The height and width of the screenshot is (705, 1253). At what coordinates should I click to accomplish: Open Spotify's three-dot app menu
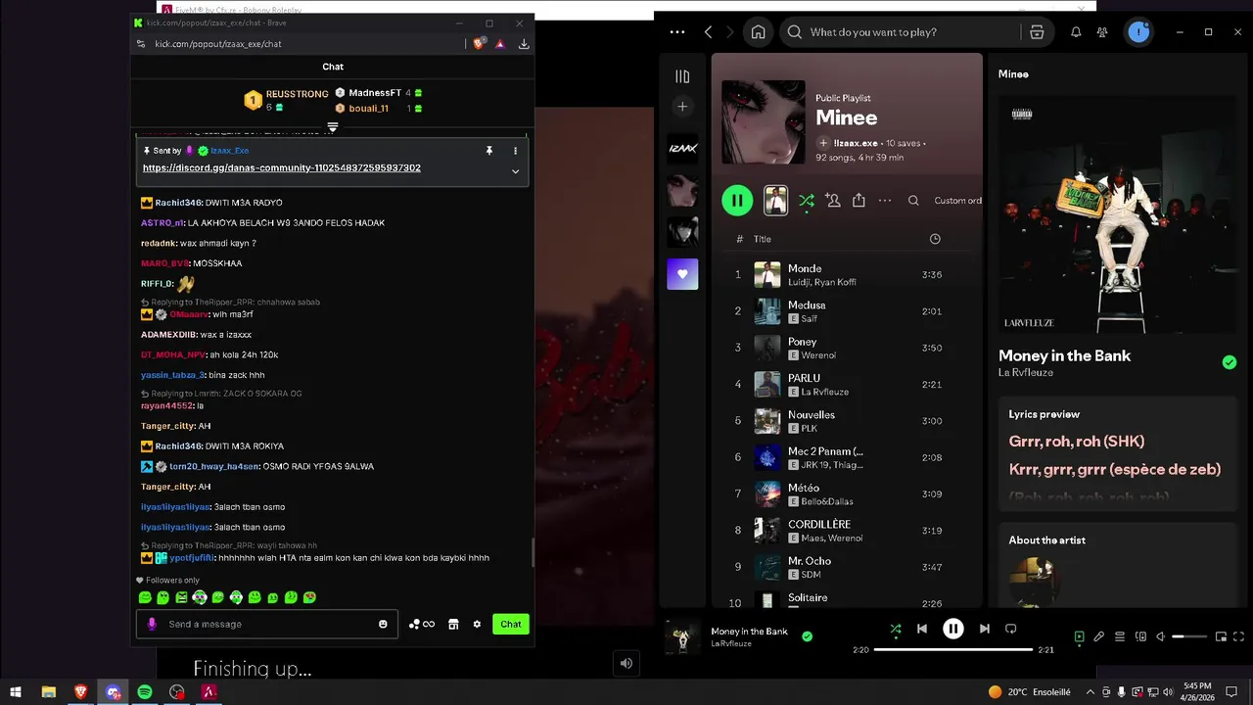677,32
